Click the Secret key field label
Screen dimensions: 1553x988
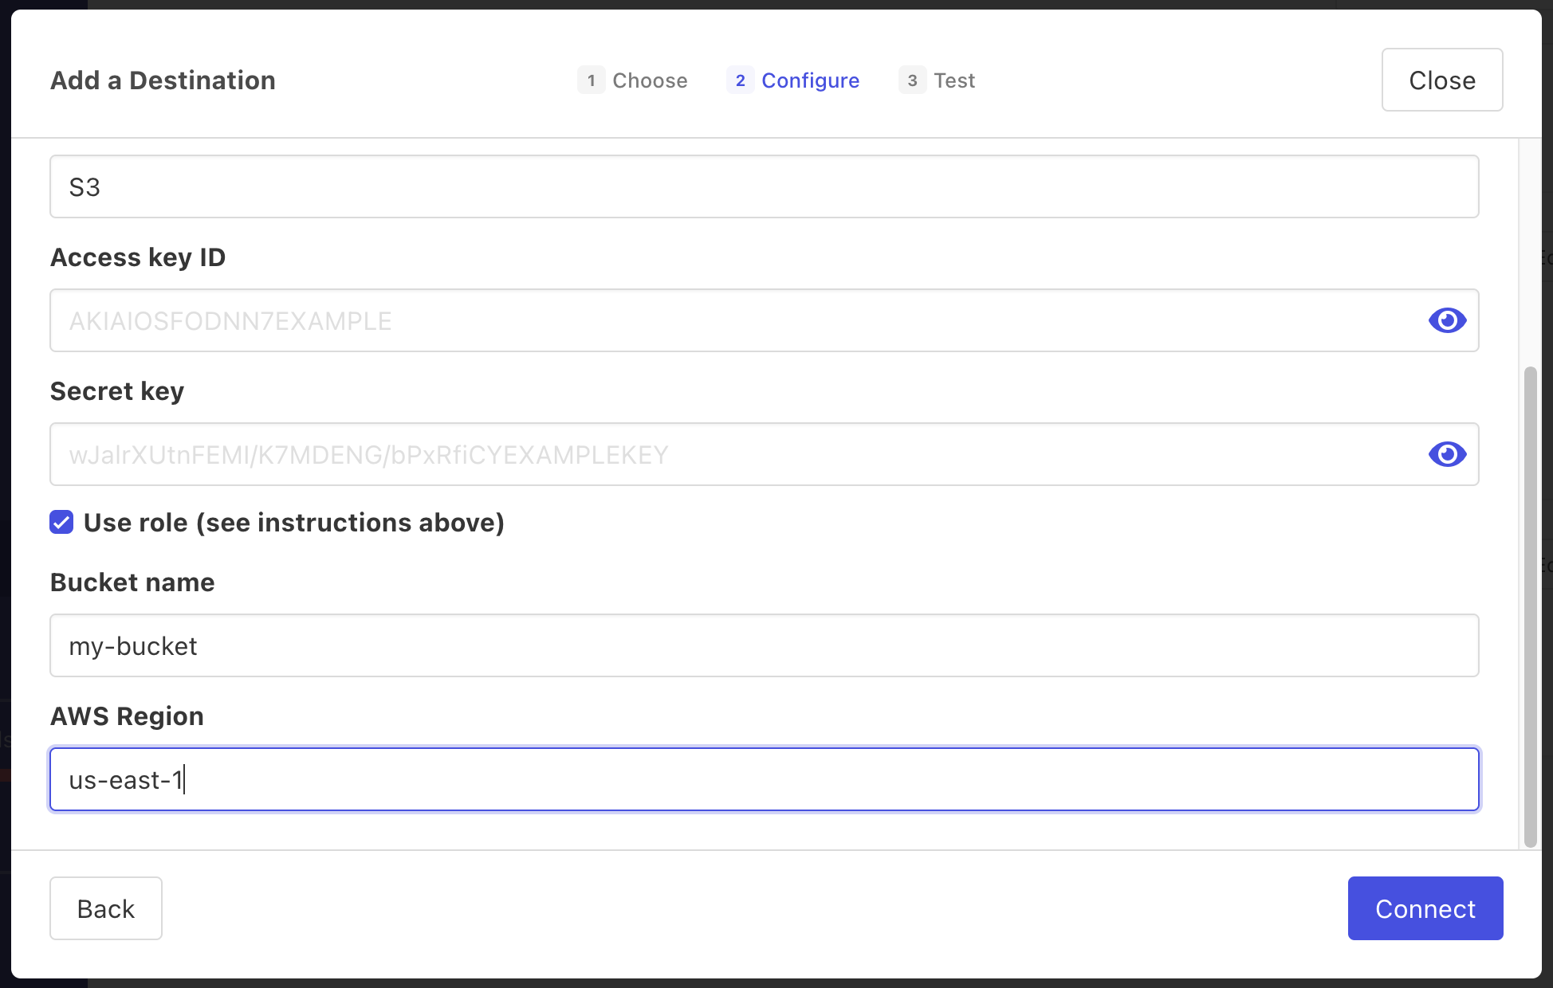(x=117, y=391)
